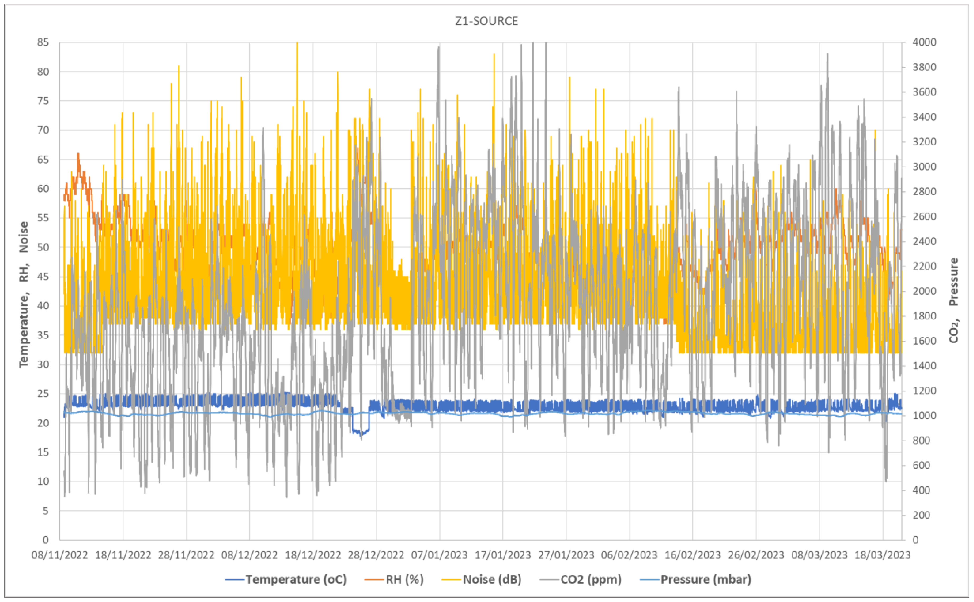Image resolution: width=974 pixels, height=602 pixels.
Task: Click the yellow Noise legend line marker
Action: [x=451, y=579]
